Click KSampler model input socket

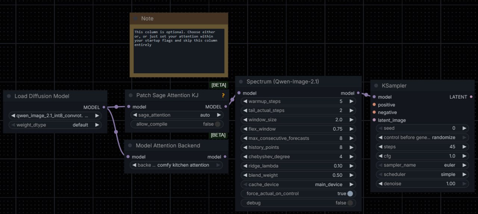pyautogui.click(x=374, y=97)
